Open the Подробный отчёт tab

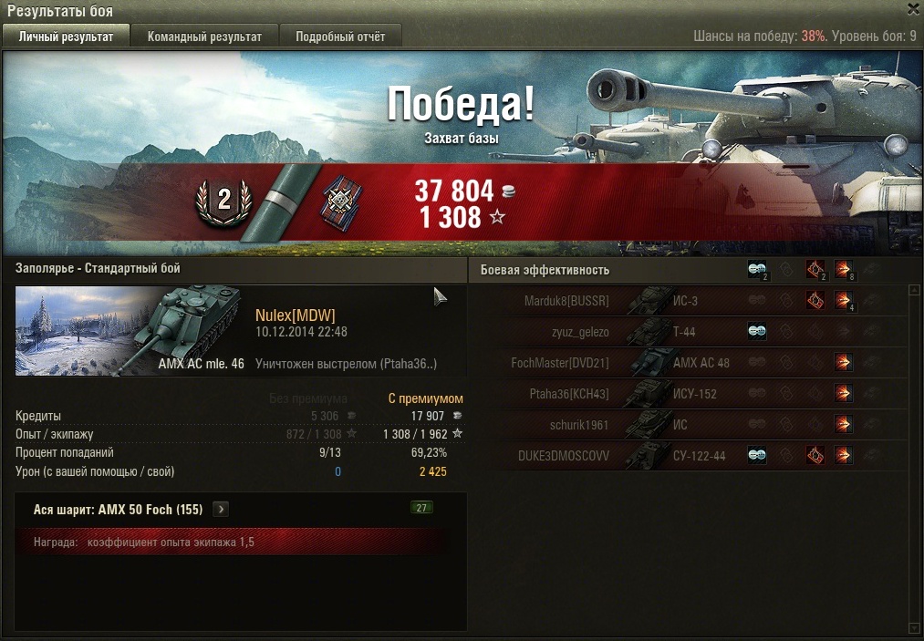pyautogui.click(x=340, y=36)
